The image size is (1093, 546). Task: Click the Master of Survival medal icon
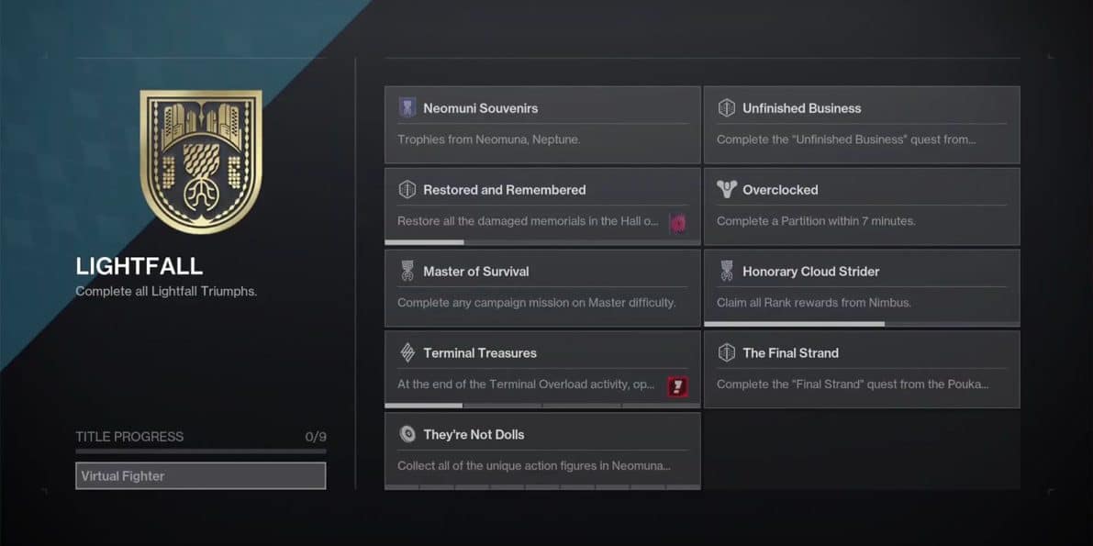click(x=407, y=272)
